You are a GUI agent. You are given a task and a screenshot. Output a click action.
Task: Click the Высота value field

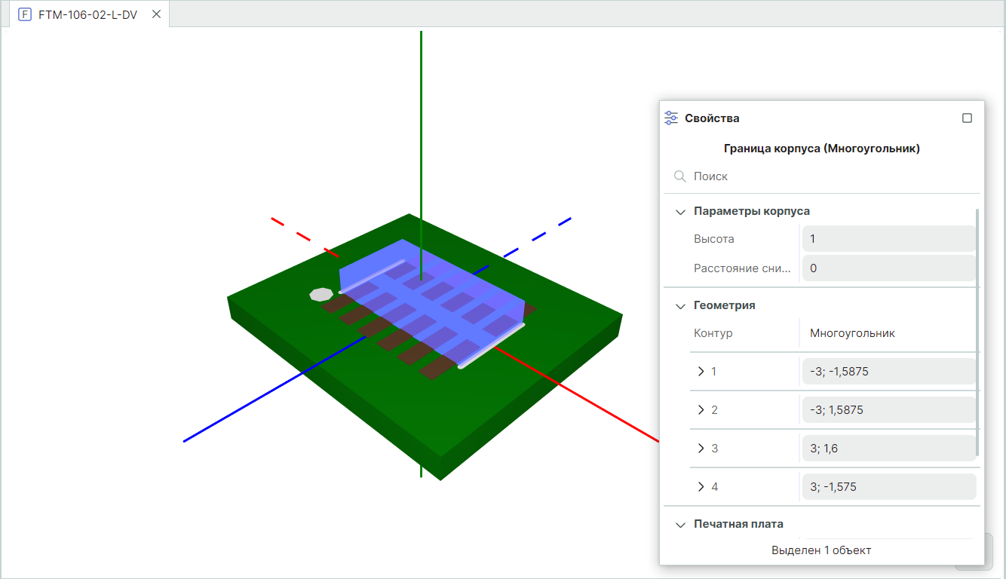click(888, 239)
